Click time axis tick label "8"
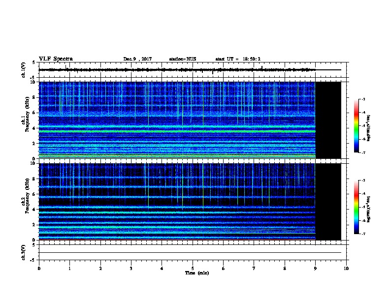 click(x=285, y=269)
